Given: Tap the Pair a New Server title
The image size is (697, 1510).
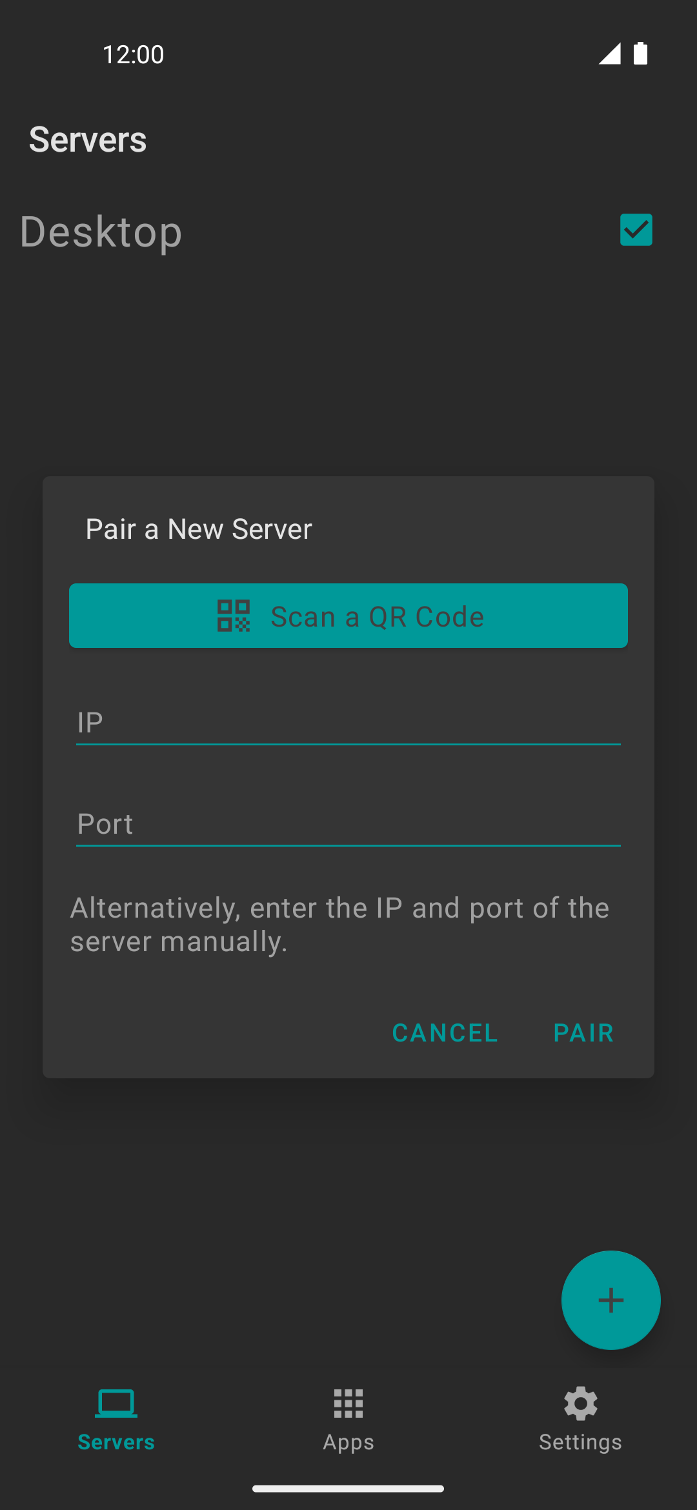Looking at the screenshot, I should [x=199, y=529].
